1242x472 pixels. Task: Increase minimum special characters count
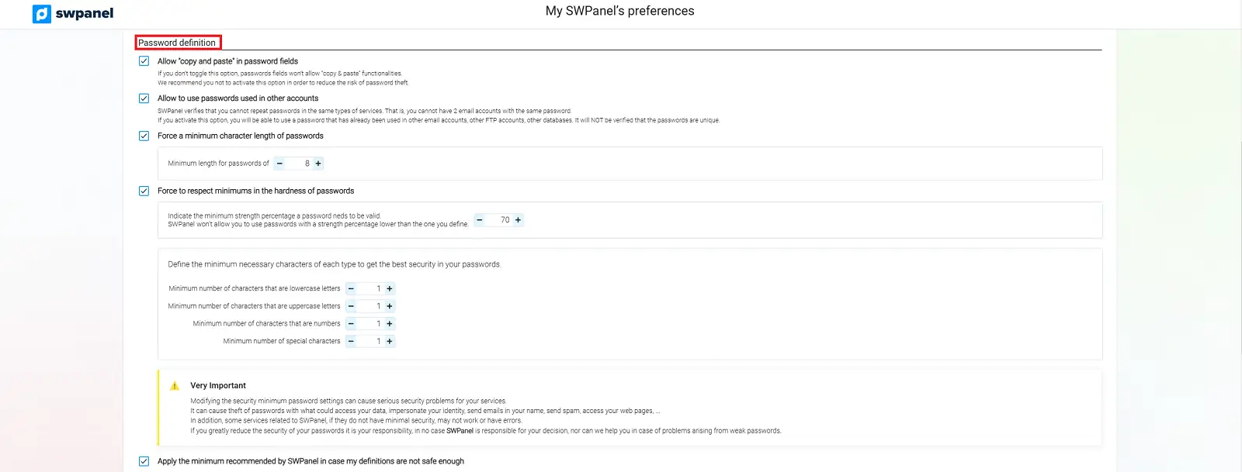390,341
